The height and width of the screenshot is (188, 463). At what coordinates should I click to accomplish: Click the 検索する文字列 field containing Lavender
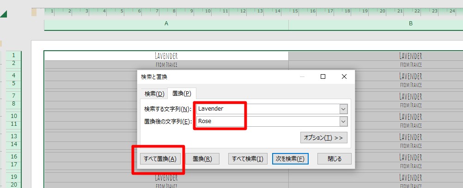tap(267, 109)
